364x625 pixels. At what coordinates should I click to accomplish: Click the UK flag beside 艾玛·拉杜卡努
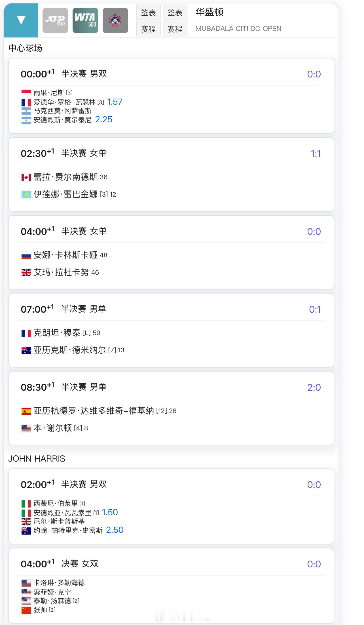pyautogui.click(x=26, y=273)
